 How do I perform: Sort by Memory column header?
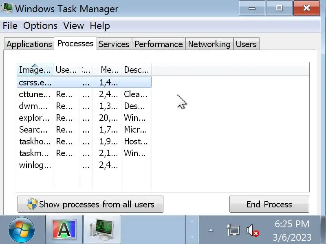[107, 69]
